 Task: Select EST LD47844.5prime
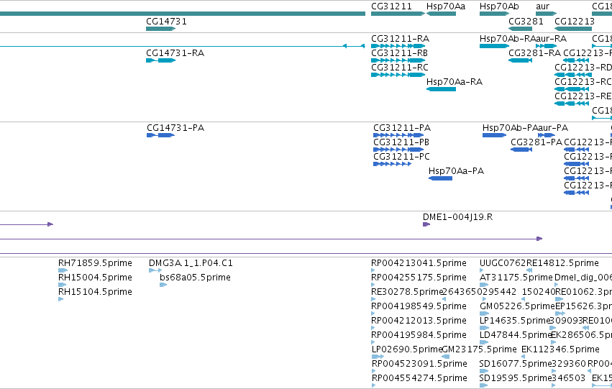[x=516, y=335]
